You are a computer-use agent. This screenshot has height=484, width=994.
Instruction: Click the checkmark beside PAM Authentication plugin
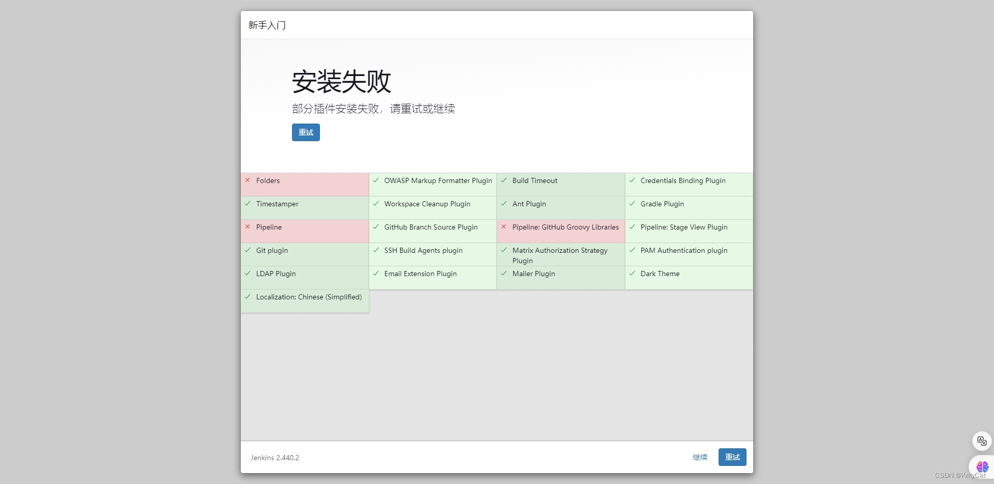[632, 250]
